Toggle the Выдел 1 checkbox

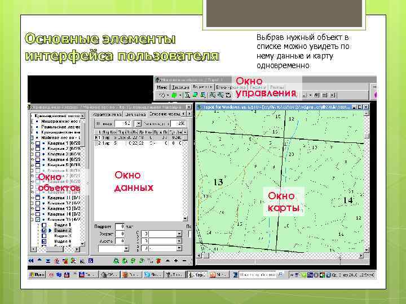coord(44,225)
